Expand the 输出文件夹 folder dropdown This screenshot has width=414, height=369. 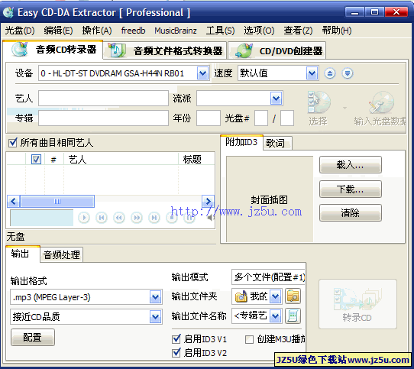tap(276, 296)
